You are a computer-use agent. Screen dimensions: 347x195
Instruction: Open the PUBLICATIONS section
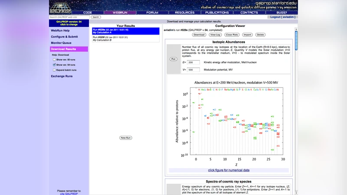pos(217,13)
